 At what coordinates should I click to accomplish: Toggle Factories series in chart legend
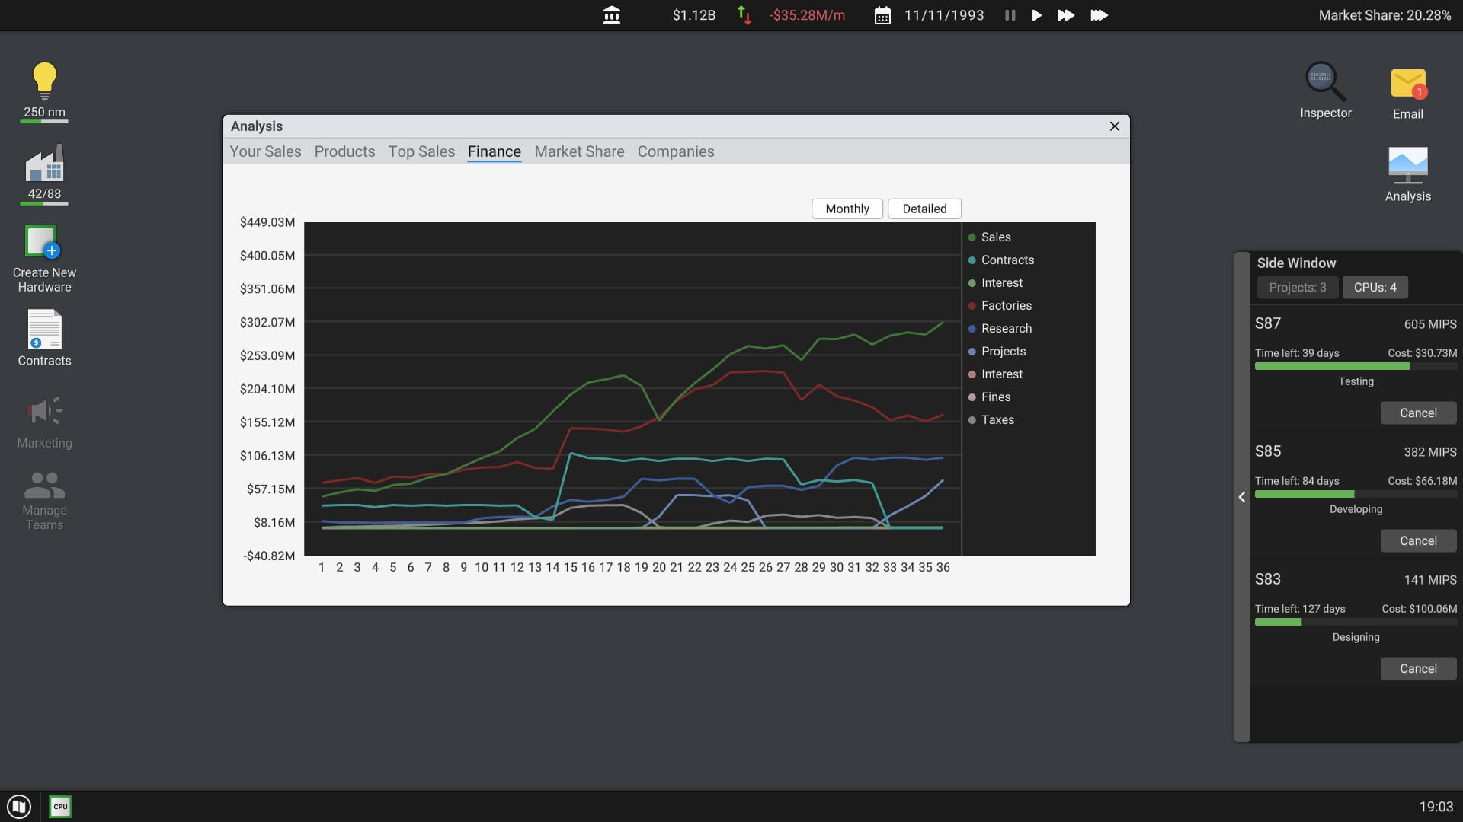1006,306
